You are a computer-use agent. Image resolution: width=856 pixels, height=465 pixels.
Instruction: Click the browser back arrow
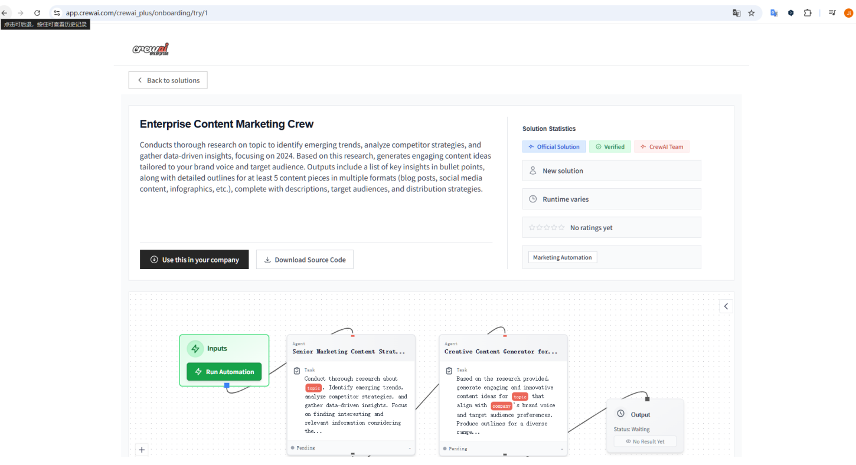[x=5, y=12]
